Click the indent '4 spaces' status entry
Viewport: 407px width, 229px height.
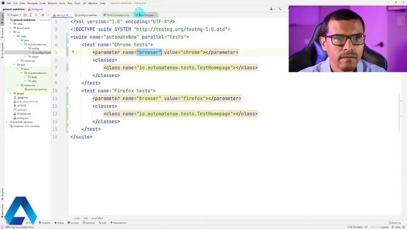coord(384,227)
